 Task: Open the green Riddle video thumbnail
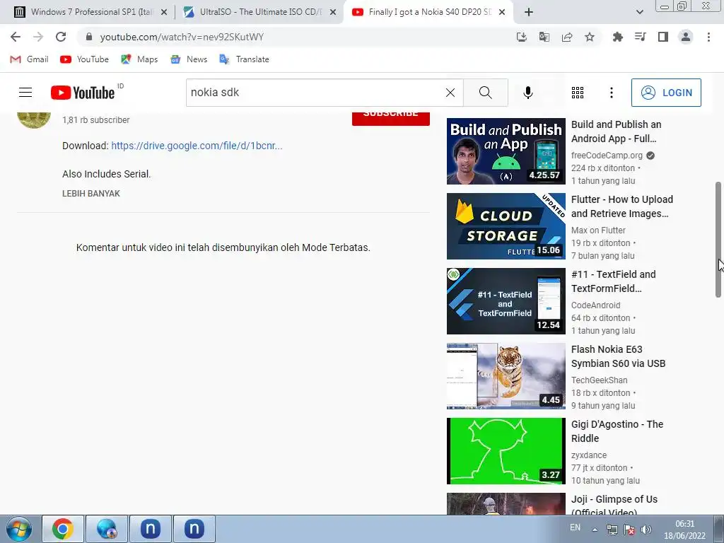(x=506, y=451)
